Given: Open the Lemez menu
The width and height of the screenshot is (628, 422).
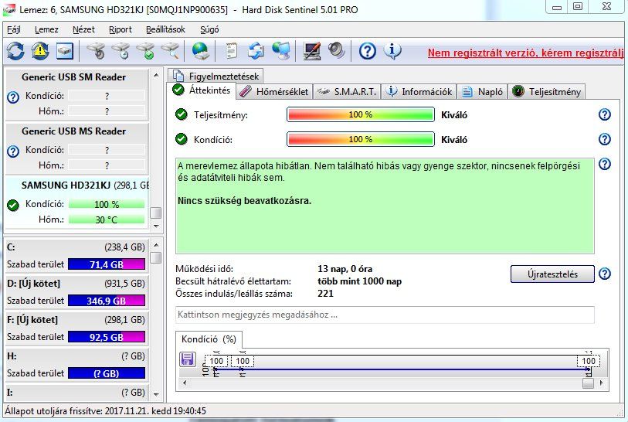Looking at the screenshot, I should tap(46, 29).
